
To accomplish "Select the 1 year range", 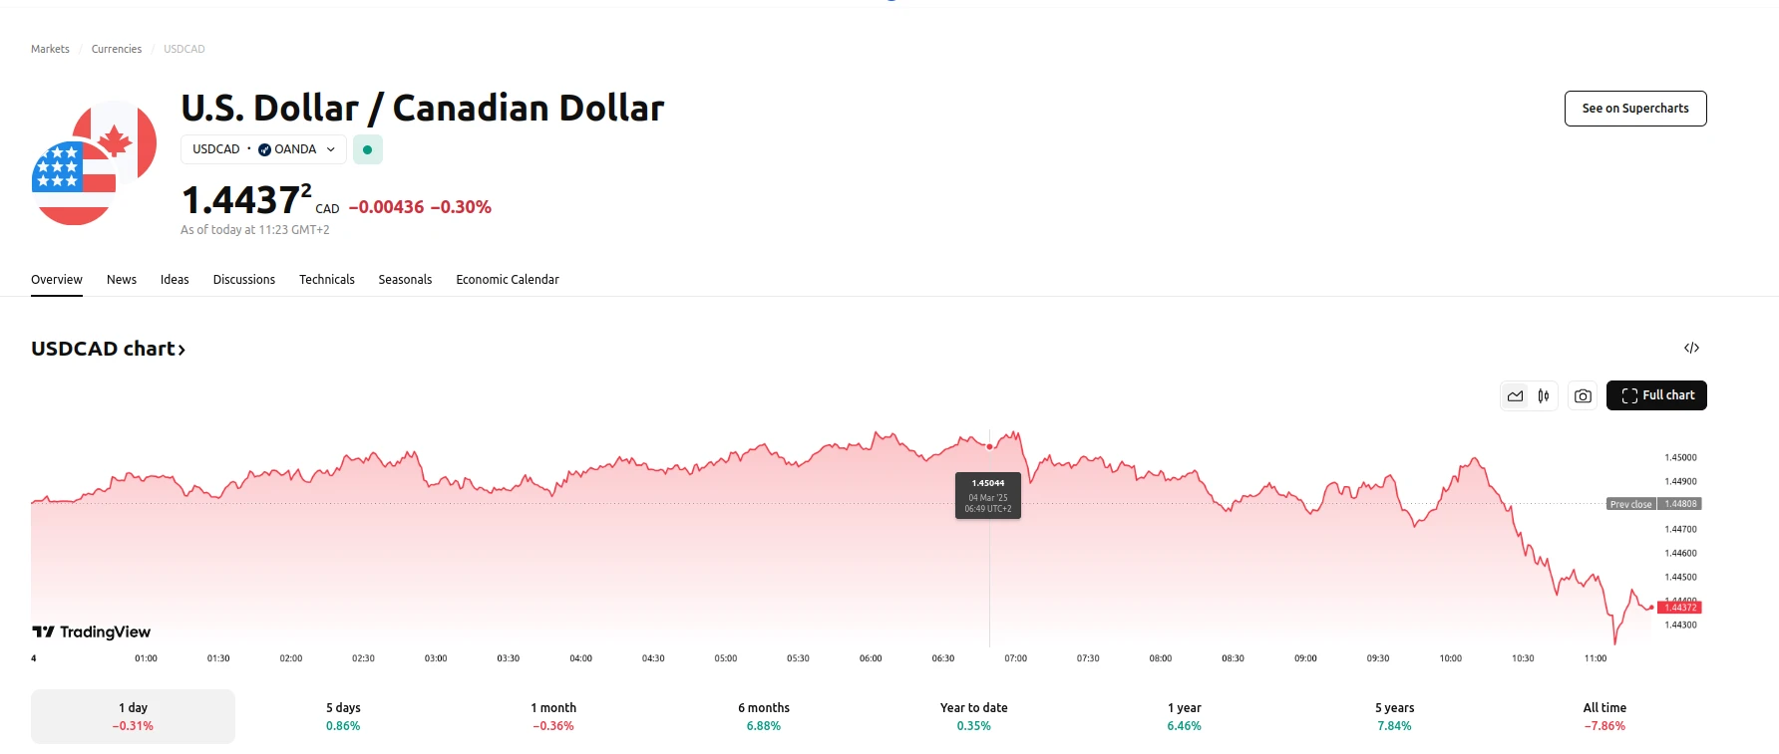I will [1184, 716].
